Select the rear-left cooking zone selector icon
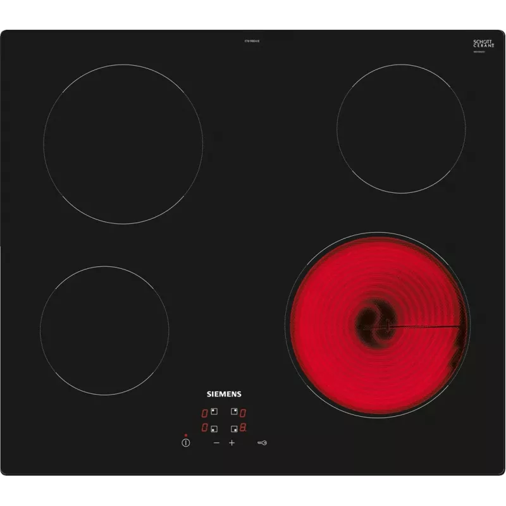This screenshot has width=506, height=506. (x=214, y=412)
